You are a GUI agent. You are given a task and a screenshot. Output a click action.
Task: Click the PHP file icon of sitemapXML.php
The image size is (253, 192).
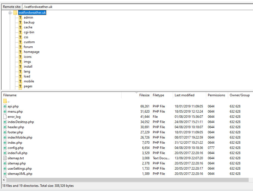click(x=5, y=174)
